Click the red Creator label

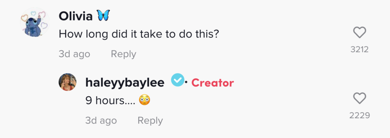coord(213,83)
